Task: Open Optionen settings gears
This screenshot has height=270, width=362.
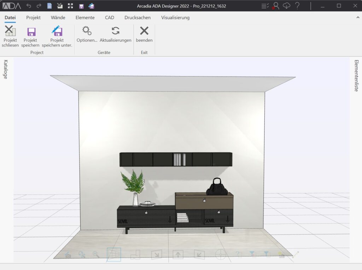Action: pyautogui.click(x=87, y=31)
